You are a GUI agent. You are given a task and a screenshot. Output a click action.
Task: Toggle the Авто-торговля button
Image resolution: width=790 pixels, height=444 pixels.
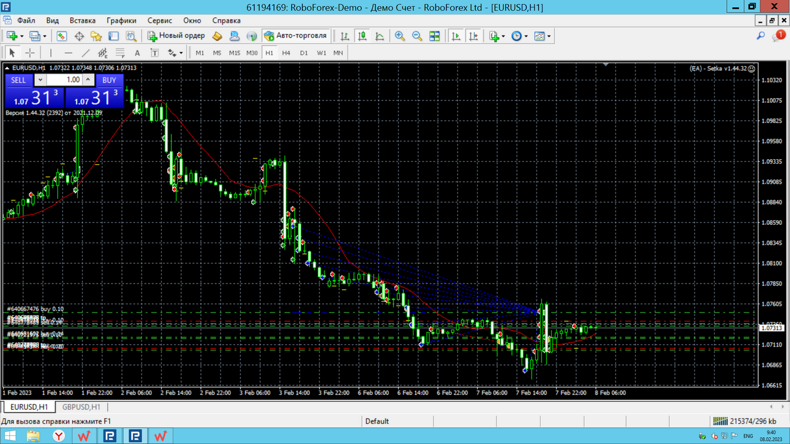pos(296,36)
